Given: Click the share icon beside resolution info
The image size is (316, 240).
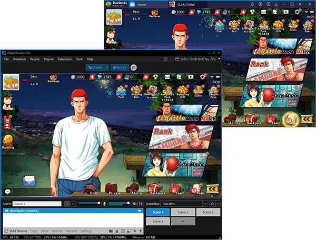Looking at the screenshot, I should click(165, 59).
